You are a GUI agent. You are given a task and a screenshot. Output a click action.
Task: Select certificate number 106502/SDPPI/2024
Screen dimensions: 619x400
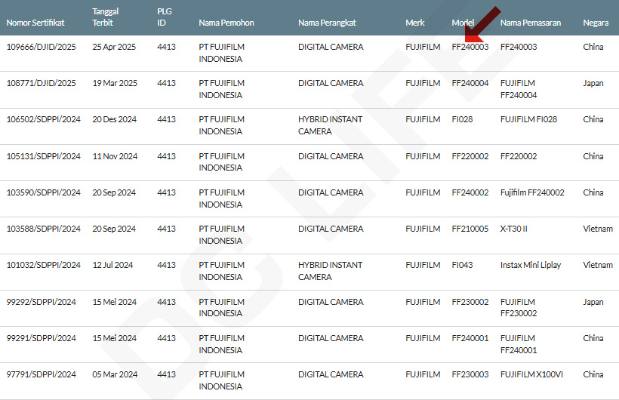tap(44, 119)
